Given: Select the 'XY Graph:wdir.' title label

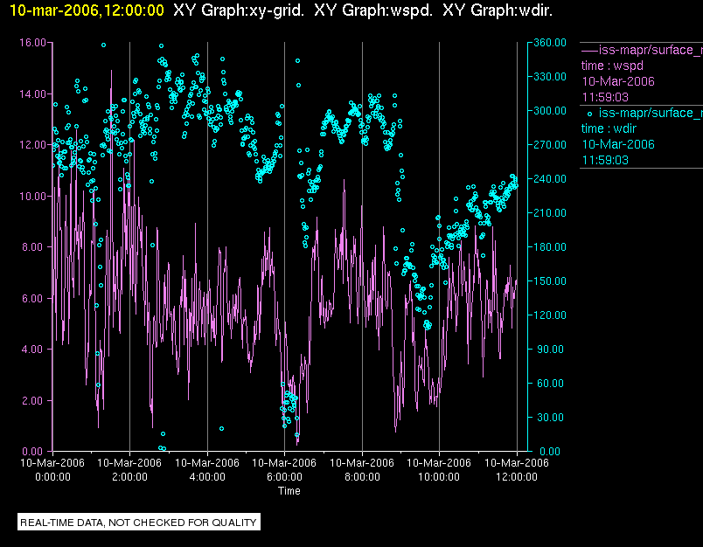Looking at the screenshot, I should click(x=498, y=10).
